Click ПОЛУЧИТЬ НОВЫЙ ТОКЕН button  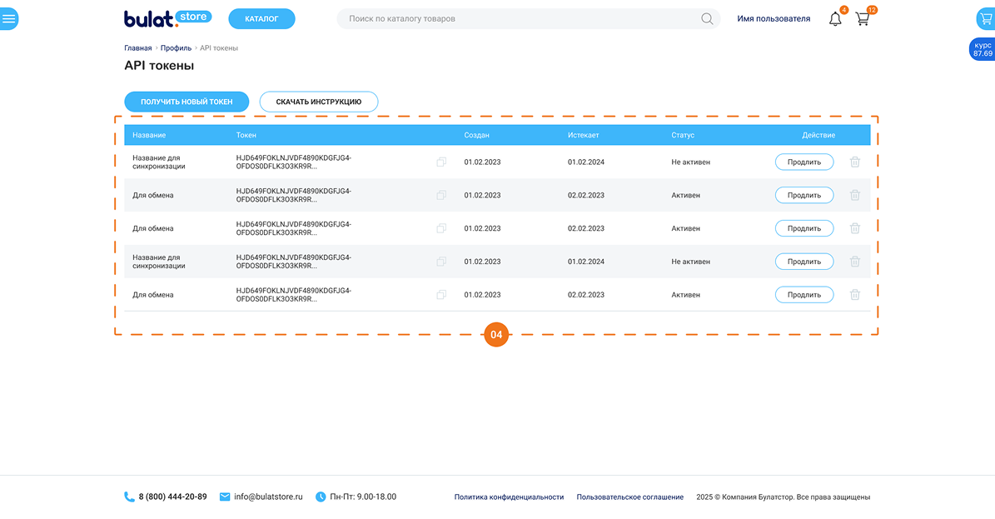(x=187, y=102)
